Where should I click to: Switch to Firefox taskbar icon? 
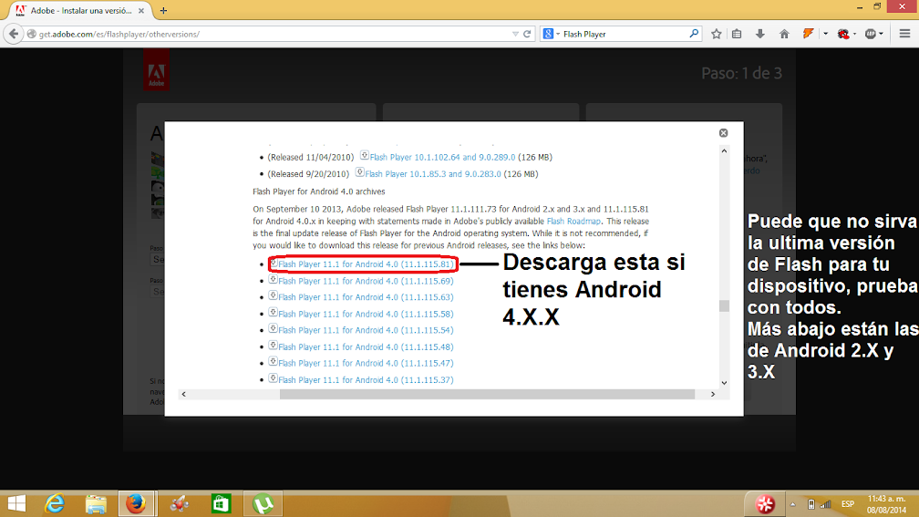[x=136, y=503]
